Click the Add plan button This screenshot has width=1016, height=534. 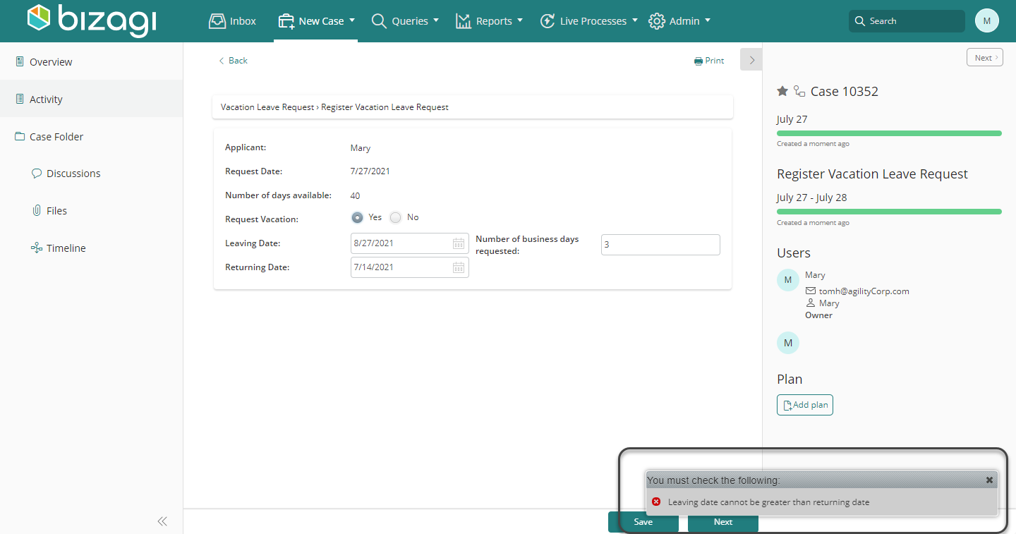pyautogui.click(x=805, y=405)
